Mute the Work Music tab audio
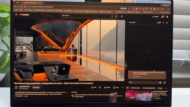 (x=39, y=3)
